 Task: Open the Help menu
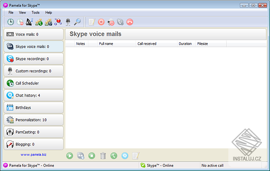coord(49,12)
